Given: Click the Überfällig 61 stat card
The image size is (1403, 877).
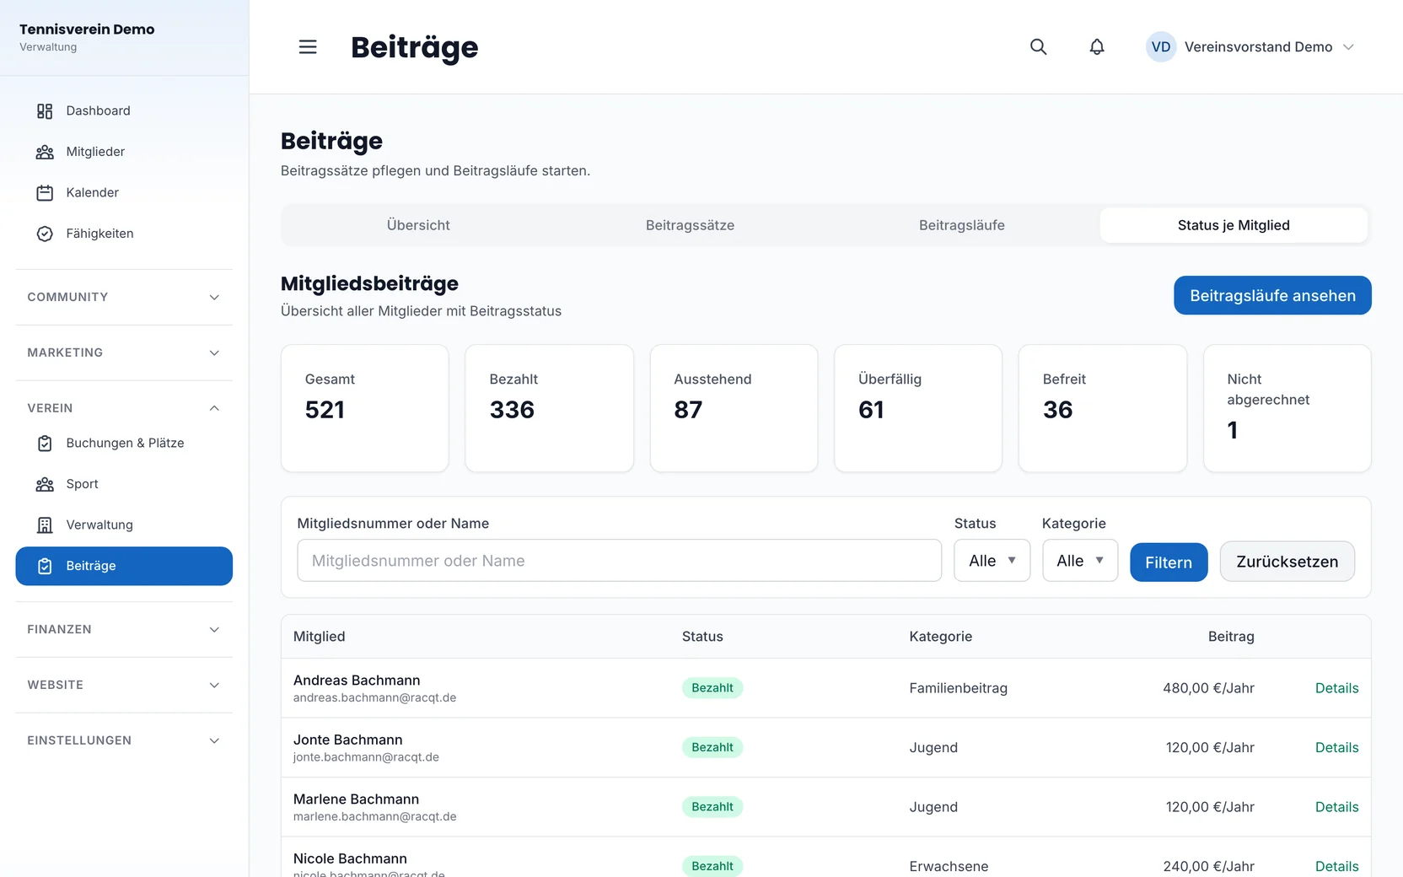Looking at the screenshot, I should [918, 408].
